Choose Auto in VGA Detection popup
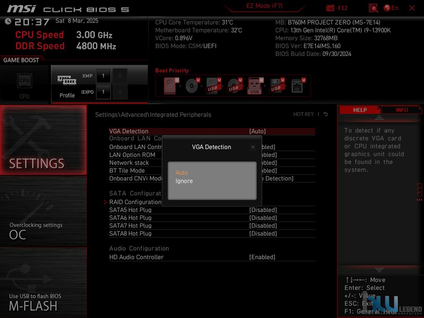This screenshot has width=424, height=318. 181,173
